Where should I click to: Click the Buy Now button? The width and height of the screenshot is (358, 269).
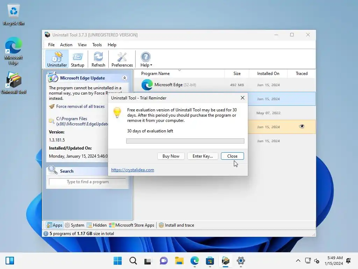click(x=171, y=156)
